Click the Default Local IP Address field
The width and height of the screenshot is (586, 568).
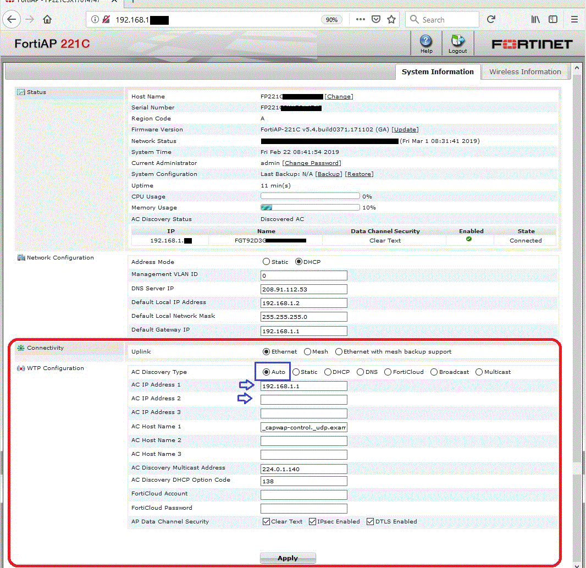[304, 303]
